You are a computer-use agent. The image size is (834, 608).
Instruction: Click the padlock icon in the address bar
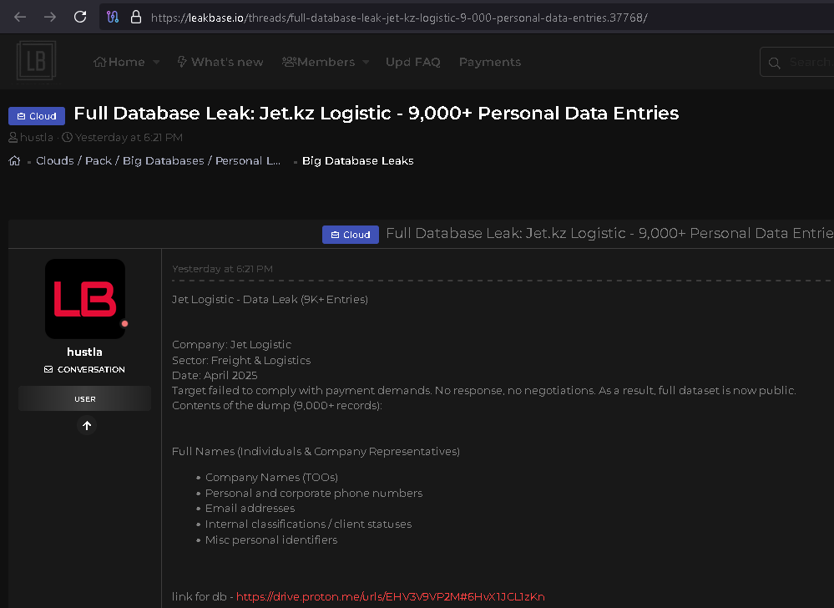tap(135, 16)
